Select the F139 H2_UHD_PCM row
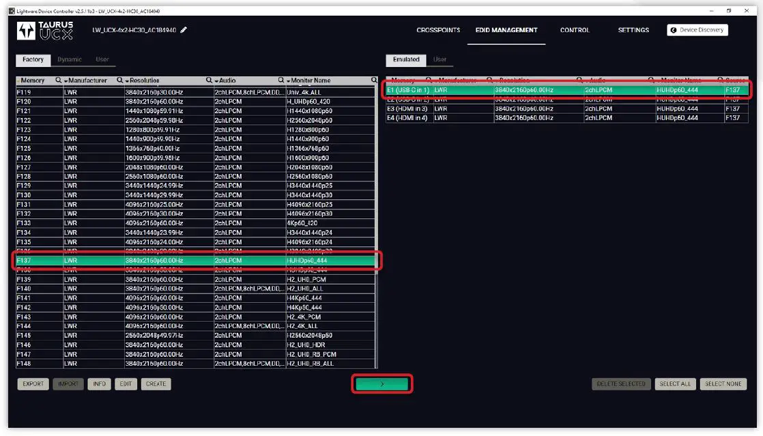Image resolution: width=763 pixels, height=436 pixels. point(196,279)
